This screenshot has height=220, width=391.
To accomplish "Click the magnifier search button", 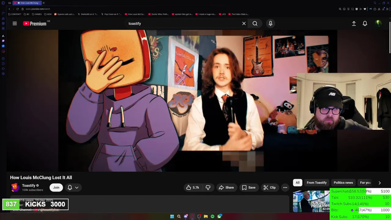I will coord(255,24).
